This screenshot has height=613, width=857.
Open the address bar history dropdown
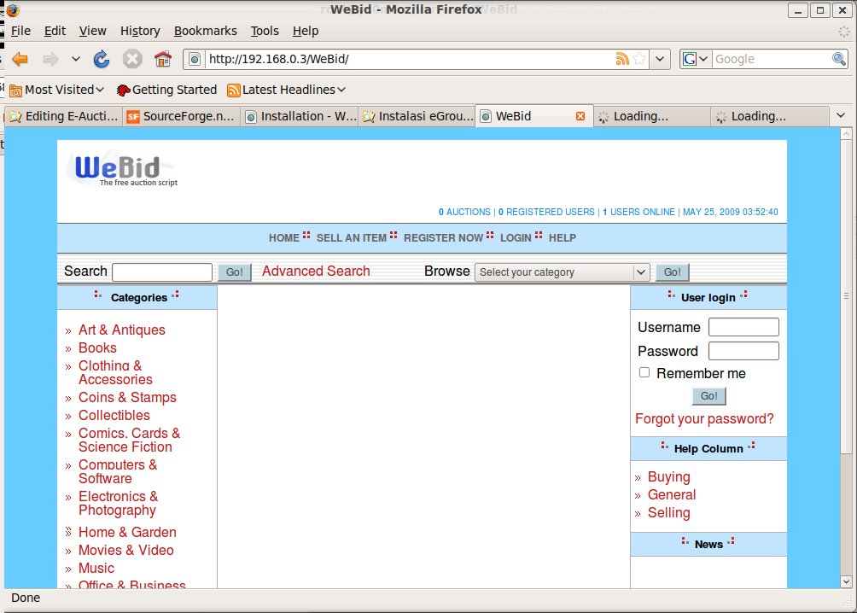662,59
